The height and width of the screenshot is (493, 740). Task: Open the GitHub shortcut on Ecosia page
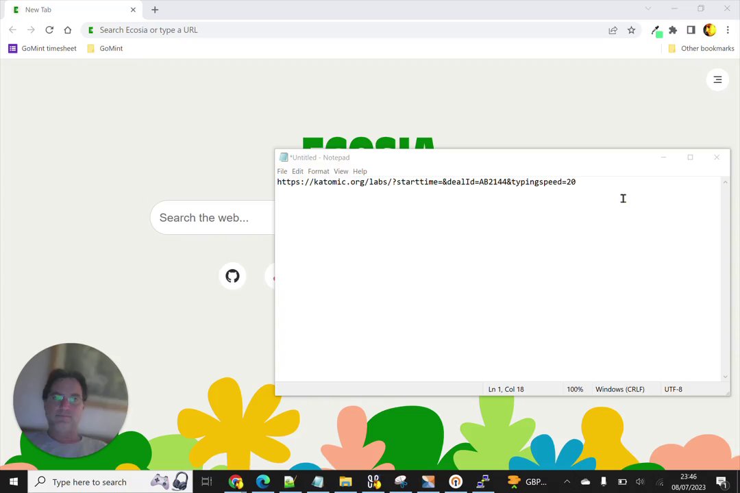232,276
